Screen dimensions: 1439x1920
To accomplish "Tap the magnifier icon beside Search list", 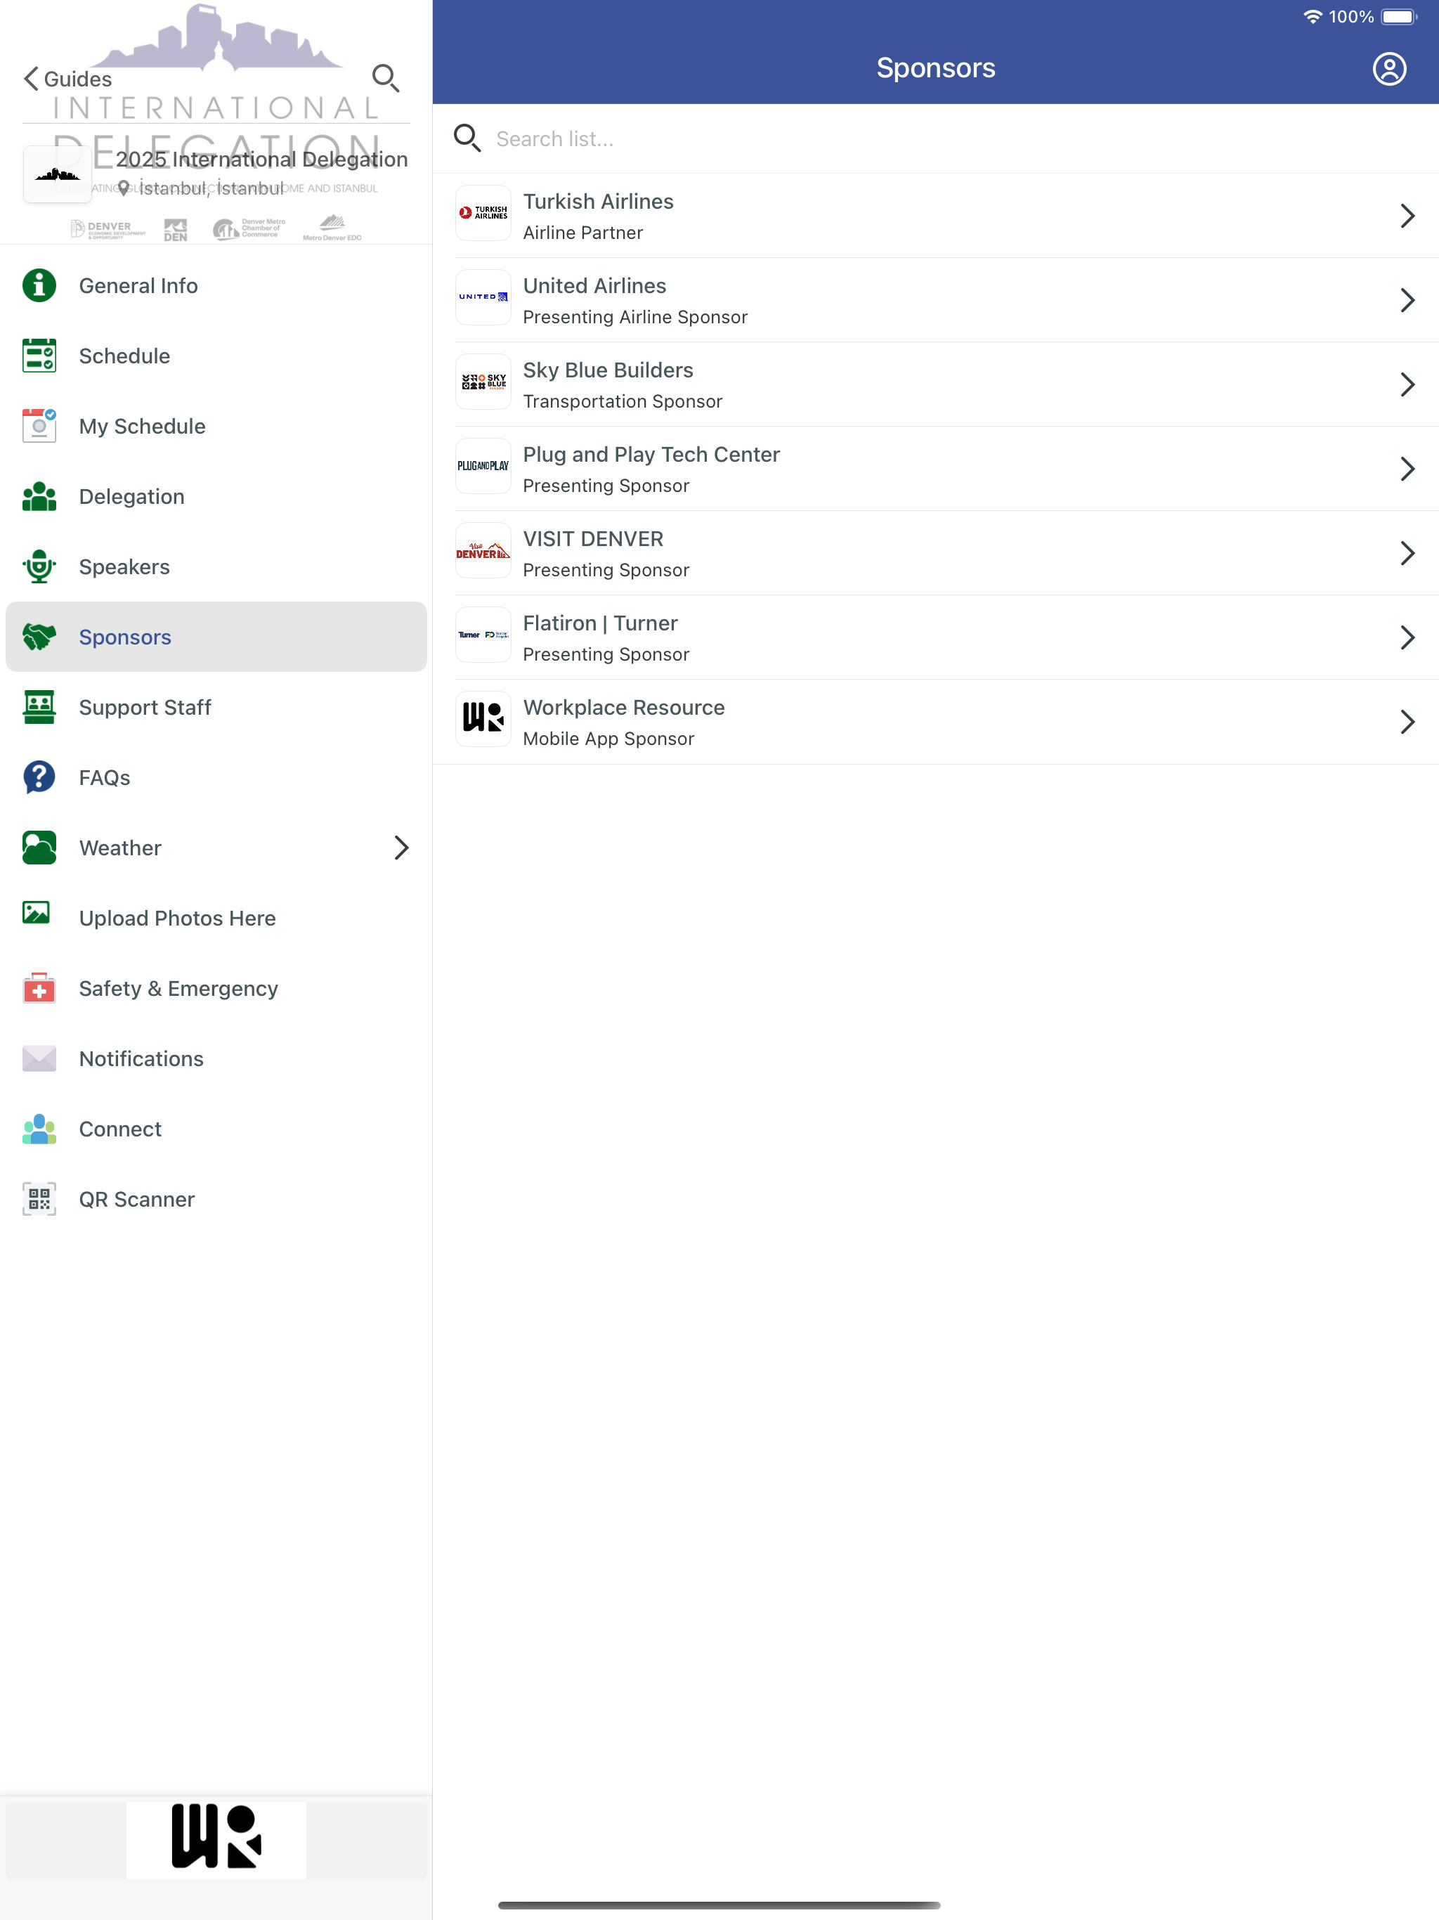I will coord(467,138).
